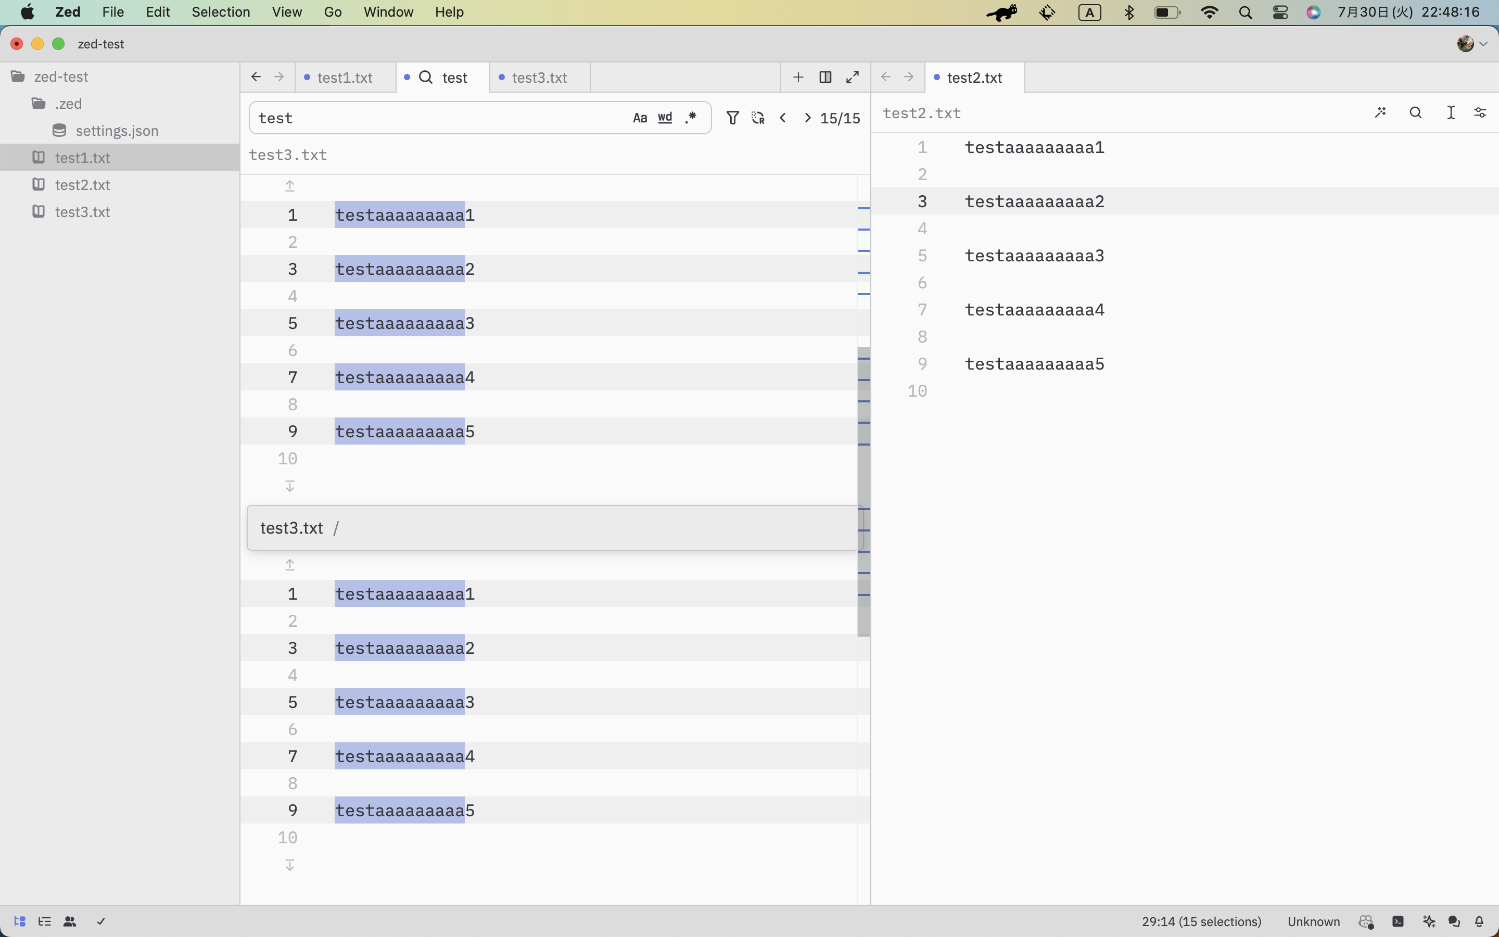Click the Unknown language selector

(x=1313, y=921)
